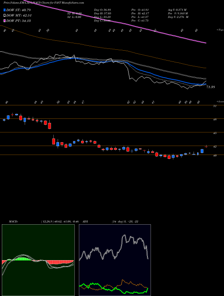Screen dimensions: 224x296
Task: Click the 40 price axis label
Action: tap(215, 156)
